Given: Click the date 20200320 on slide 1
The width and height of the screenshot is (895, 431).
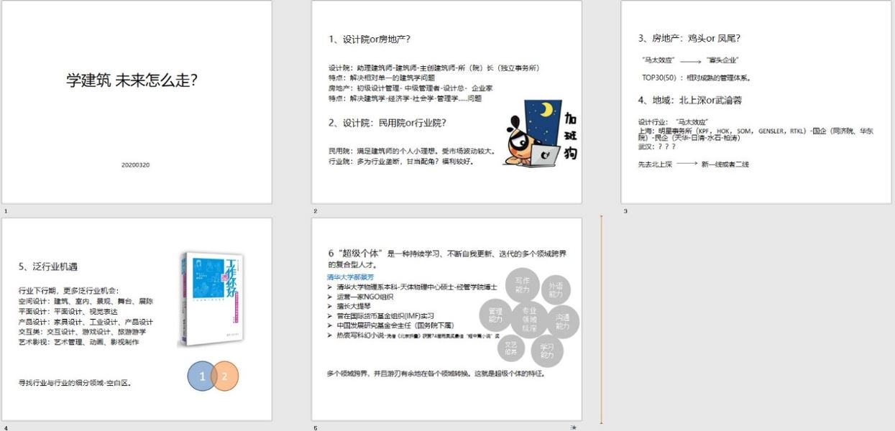Looking at the screenshot, I should click(136, 165).
